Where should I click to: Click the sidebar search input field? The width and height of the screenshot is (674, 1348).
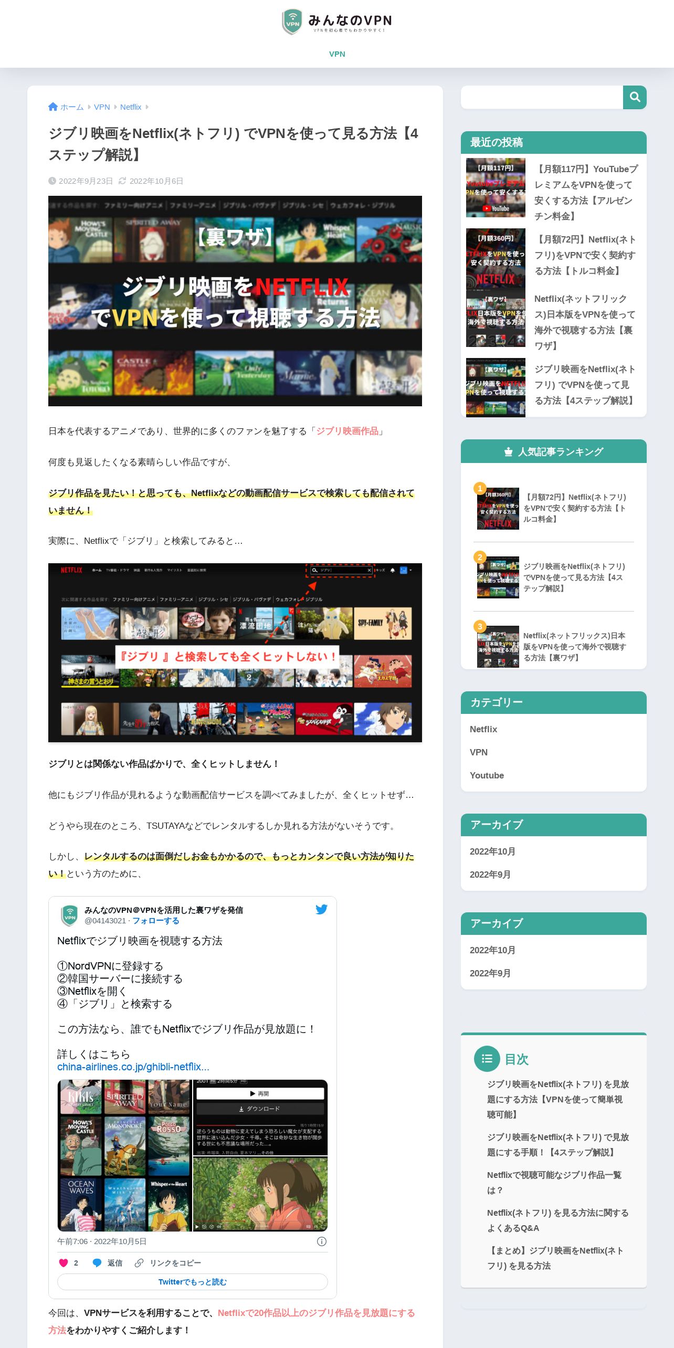coord(542,97)
